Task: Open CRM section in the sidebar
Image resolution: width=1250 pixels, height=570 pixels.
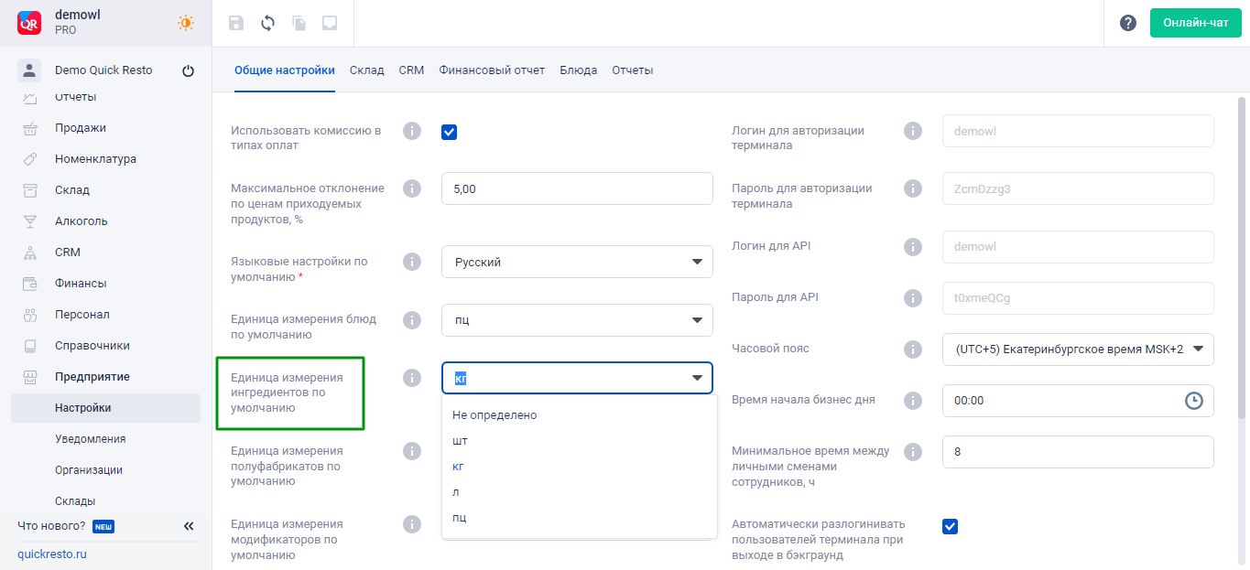Action: click(68, 253)
